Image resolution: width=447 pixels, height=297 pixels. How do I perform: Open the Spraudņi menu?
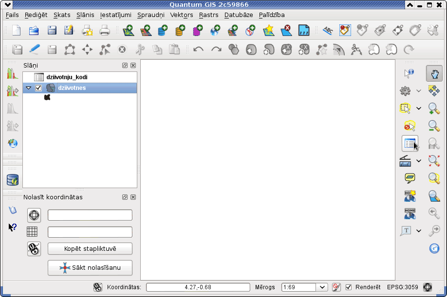[151, 15]
